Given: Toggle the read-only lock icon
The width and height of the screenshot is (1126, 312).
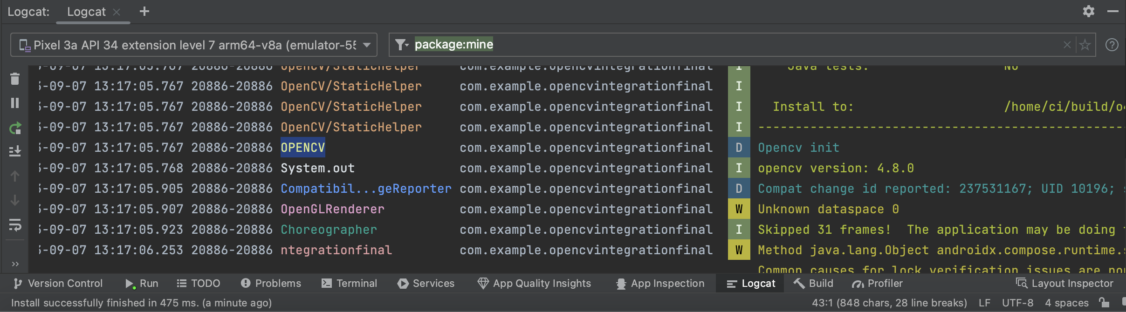Looking at the screenshot, I should pos(1104,303).
